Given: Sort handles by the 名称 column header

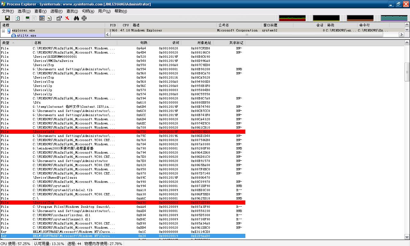Looking at the screenshot, I should (x=75, y=43).
